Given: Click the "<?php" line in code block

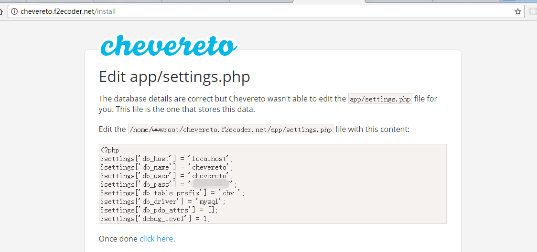Looking at the screenshot, I should pyautogui.click(x=110, y=150).
